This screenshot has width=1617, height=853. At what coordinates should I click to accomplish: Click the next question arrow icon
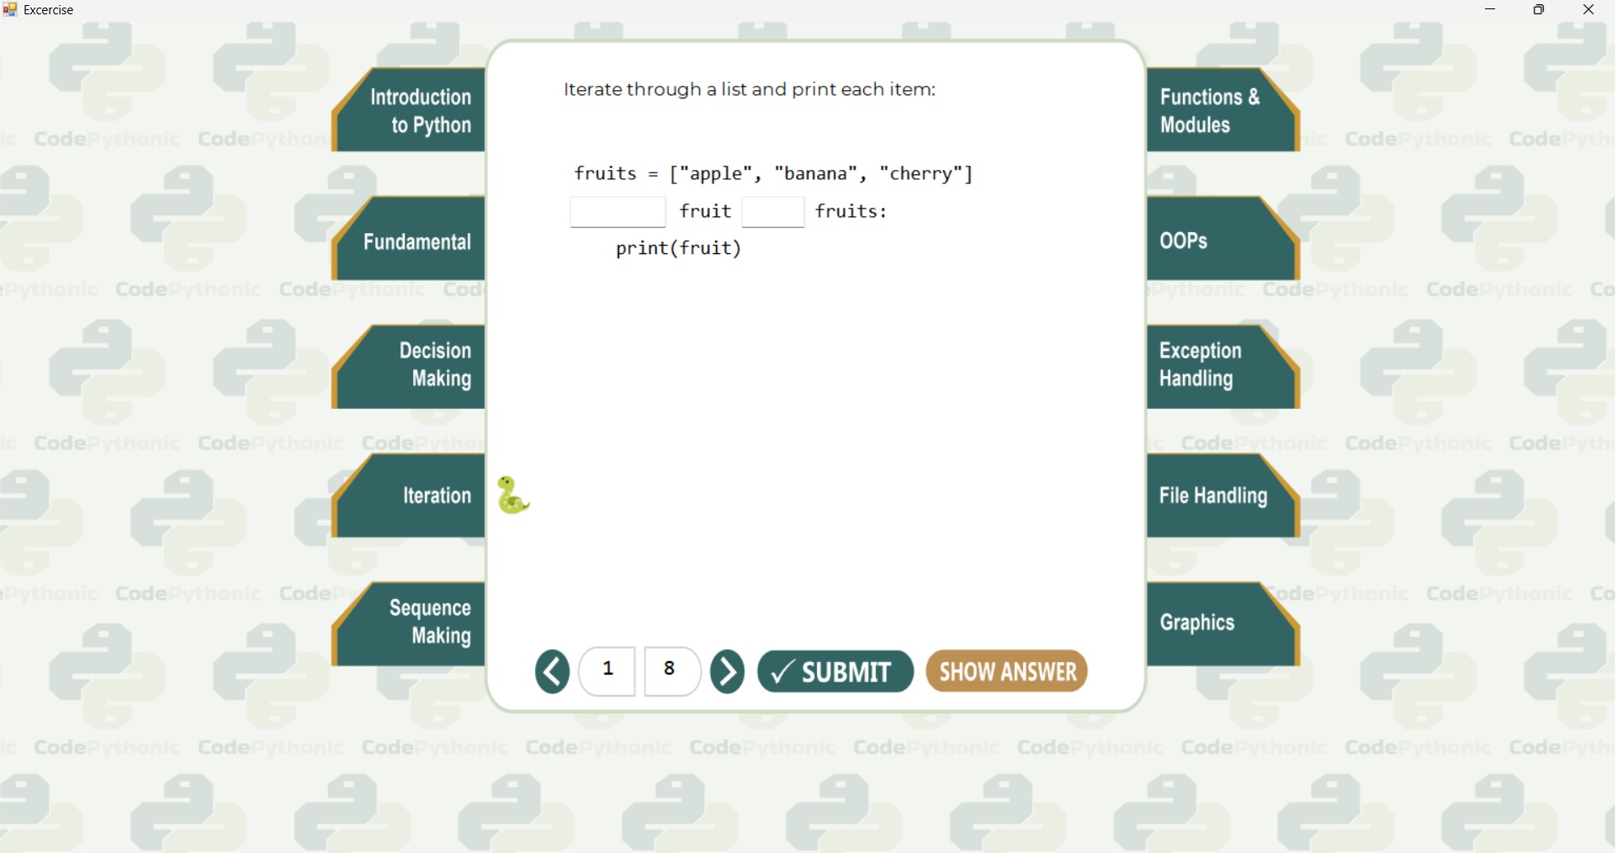tap(728, 671)
